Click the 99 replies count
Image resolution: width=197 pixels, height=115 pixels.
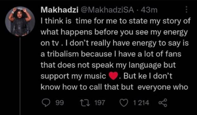click(x=60, y=103)
